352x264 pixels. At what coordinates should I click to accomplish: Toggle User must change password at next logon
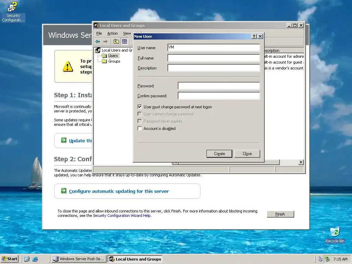pos(140,107)
